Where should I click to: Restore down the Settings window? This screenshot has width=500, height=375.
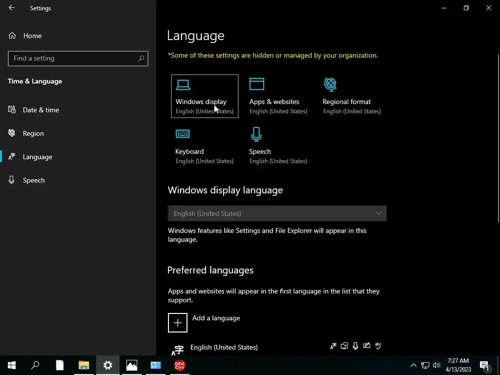click(466, 8)
